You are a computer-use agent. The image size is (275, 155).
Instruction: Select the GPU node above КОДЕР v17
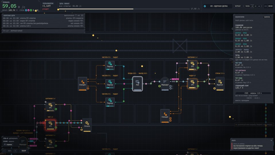192,65
